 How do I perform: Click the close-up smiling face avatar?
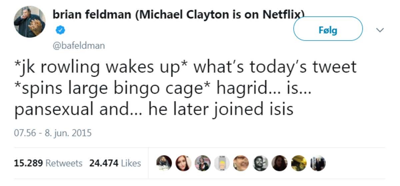click(241, 163)
